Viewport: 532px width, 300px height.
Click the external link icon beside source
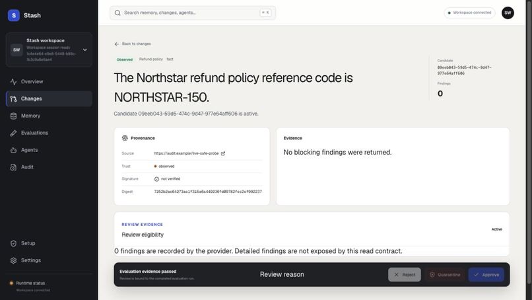pos(223,153)
